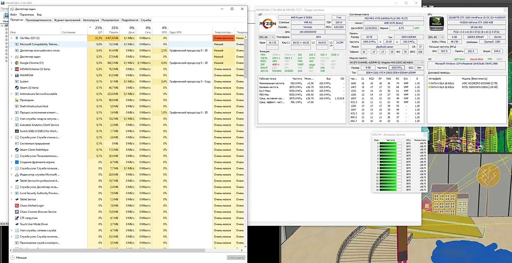This screenshot has height=263, width=512.
Task: Sort processes by Имя column header
Action: click(35, 29)
